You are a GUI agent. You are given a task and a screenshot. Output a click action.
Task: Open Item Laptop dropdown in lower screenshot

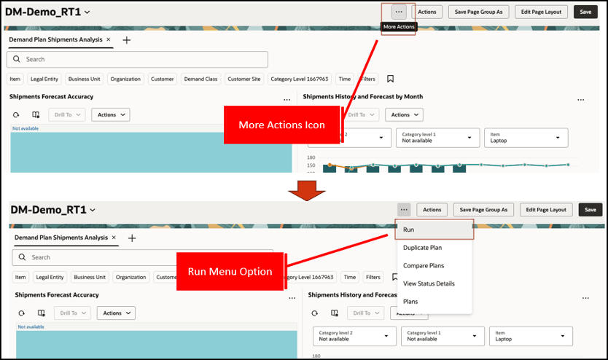tap(531, 336)
